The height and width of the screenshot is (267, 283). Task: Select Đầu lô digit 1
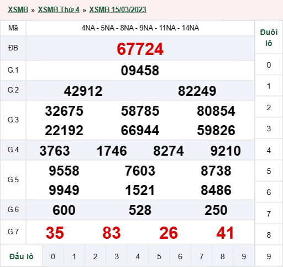point(74,256)
